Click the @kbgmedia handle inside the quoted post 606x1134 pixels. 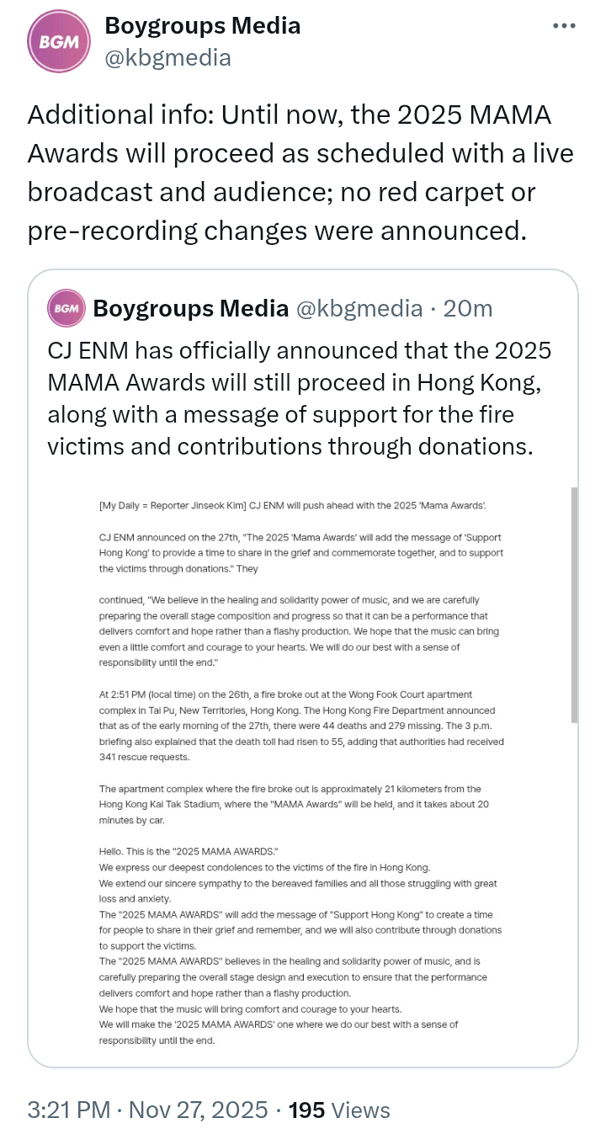click(359, 309)
